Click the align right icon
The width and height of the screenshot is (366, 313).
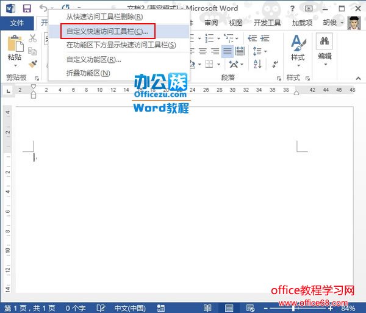pos(215,51)
